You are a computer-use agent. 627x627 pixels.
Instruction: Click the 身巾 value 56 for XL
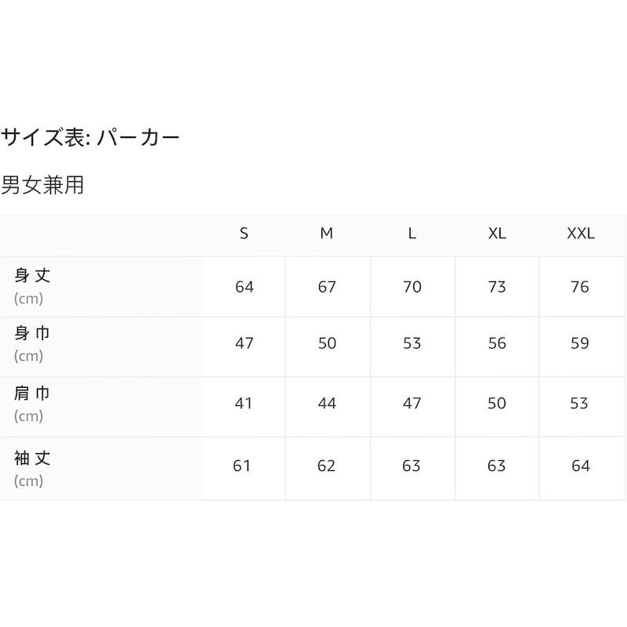[x=497, y=343]
